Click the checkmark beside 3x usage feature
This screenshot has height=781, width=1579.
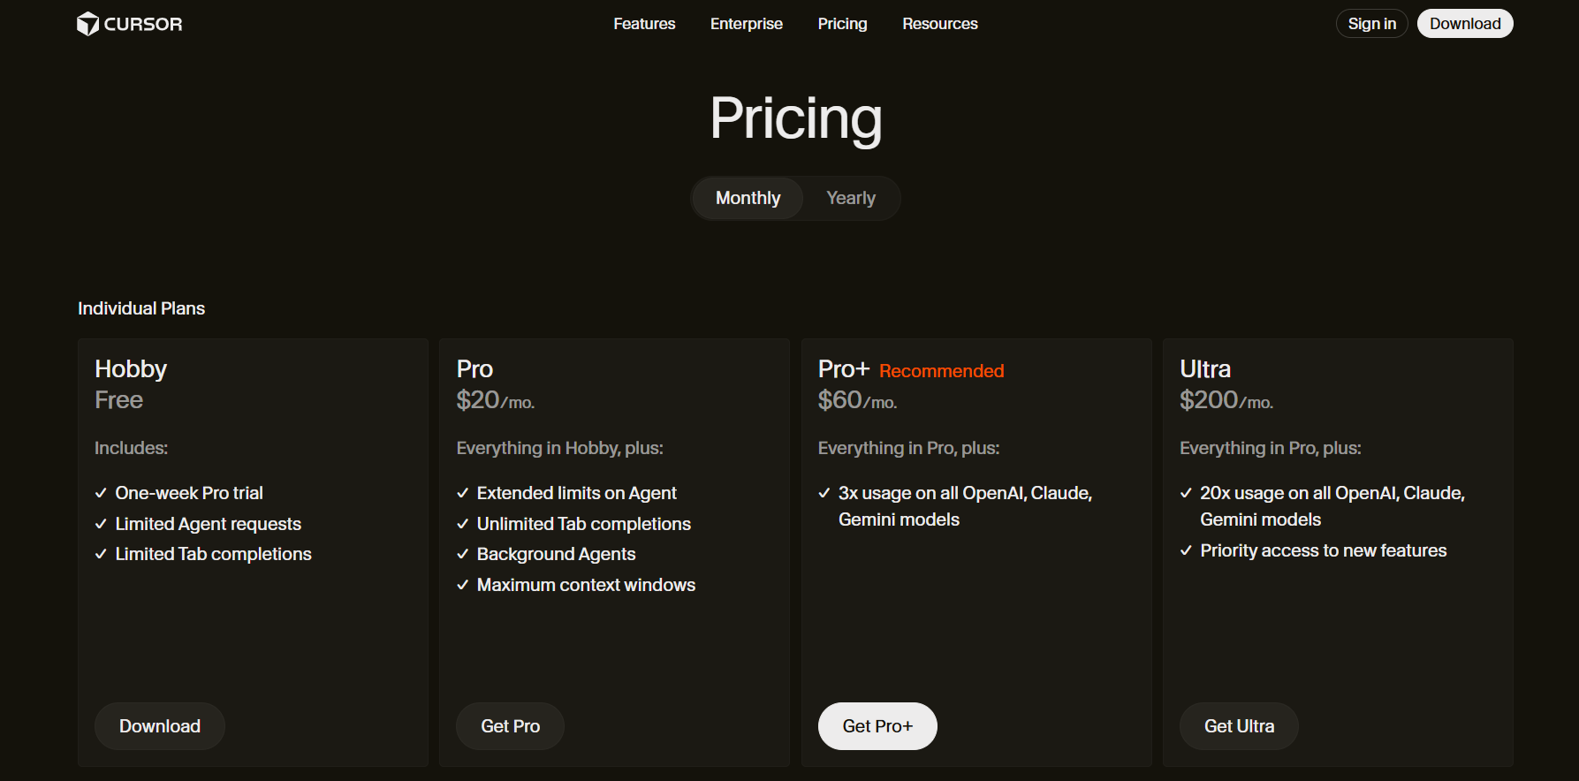pos(823,493)
